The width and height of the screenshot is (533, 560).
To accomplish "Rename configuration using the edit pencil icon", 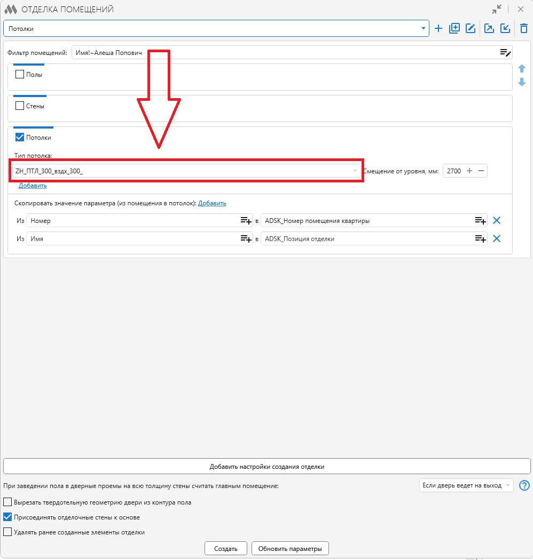I will click(x=471, y=29).
